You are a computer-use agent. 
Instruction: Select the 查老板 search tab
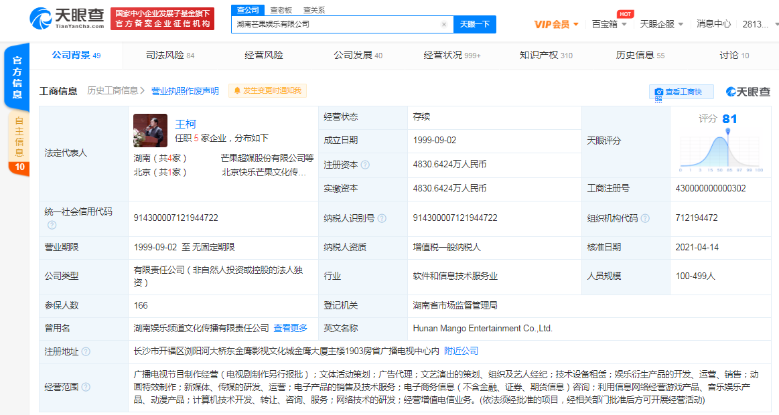point(281,10)
